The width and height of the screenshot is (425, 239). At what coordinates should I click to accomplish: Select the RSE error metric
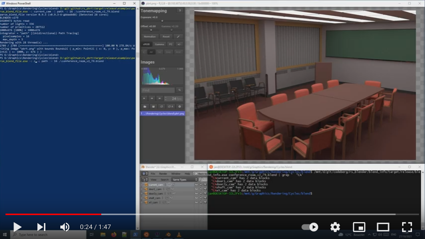coord(179,52)
